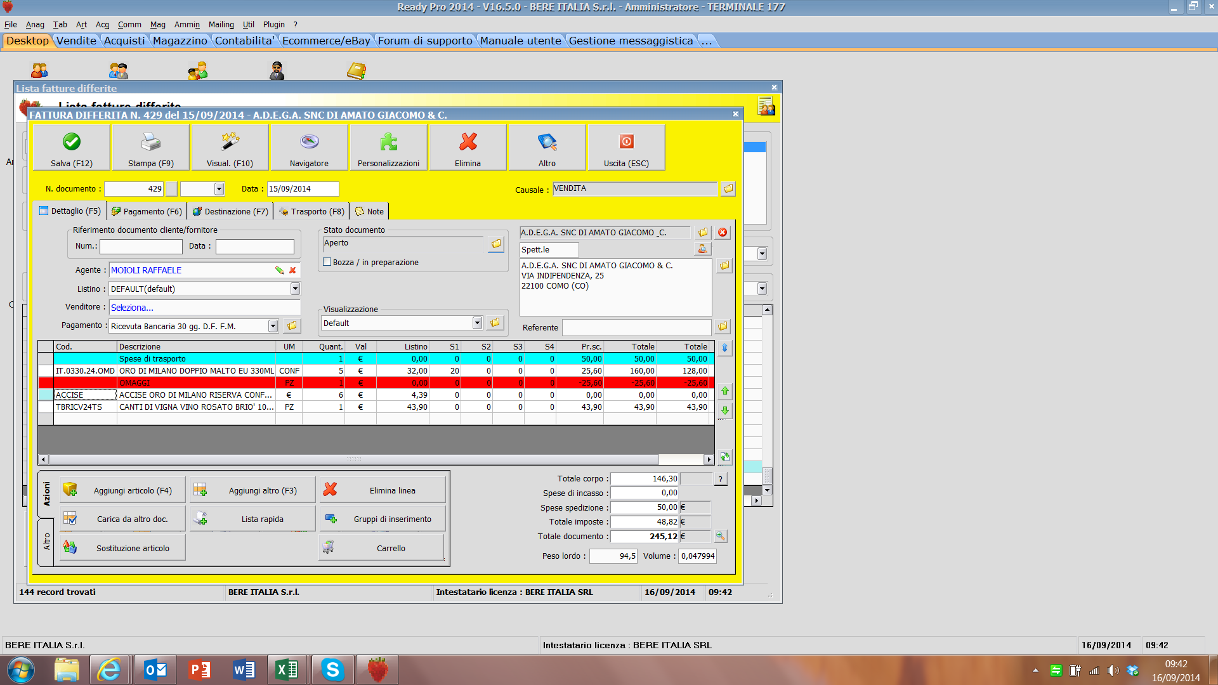
Task: Switch to vertical Altro side tab
Action: (46, 542)
